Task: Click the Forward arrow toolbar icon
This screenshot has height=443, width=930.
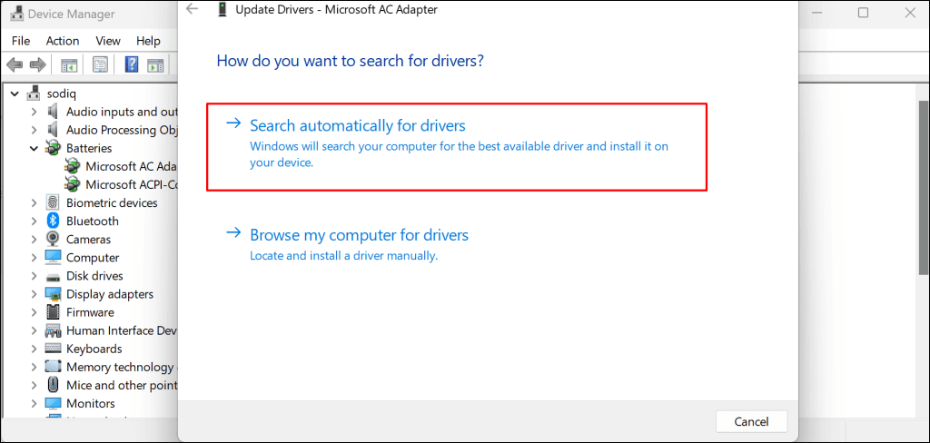Action: tap(37, 64)
